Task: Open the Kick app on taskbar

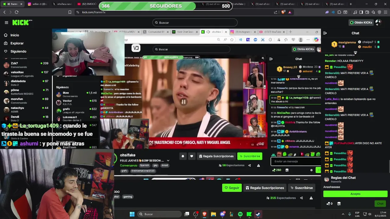Action: (x=249, y=214)
